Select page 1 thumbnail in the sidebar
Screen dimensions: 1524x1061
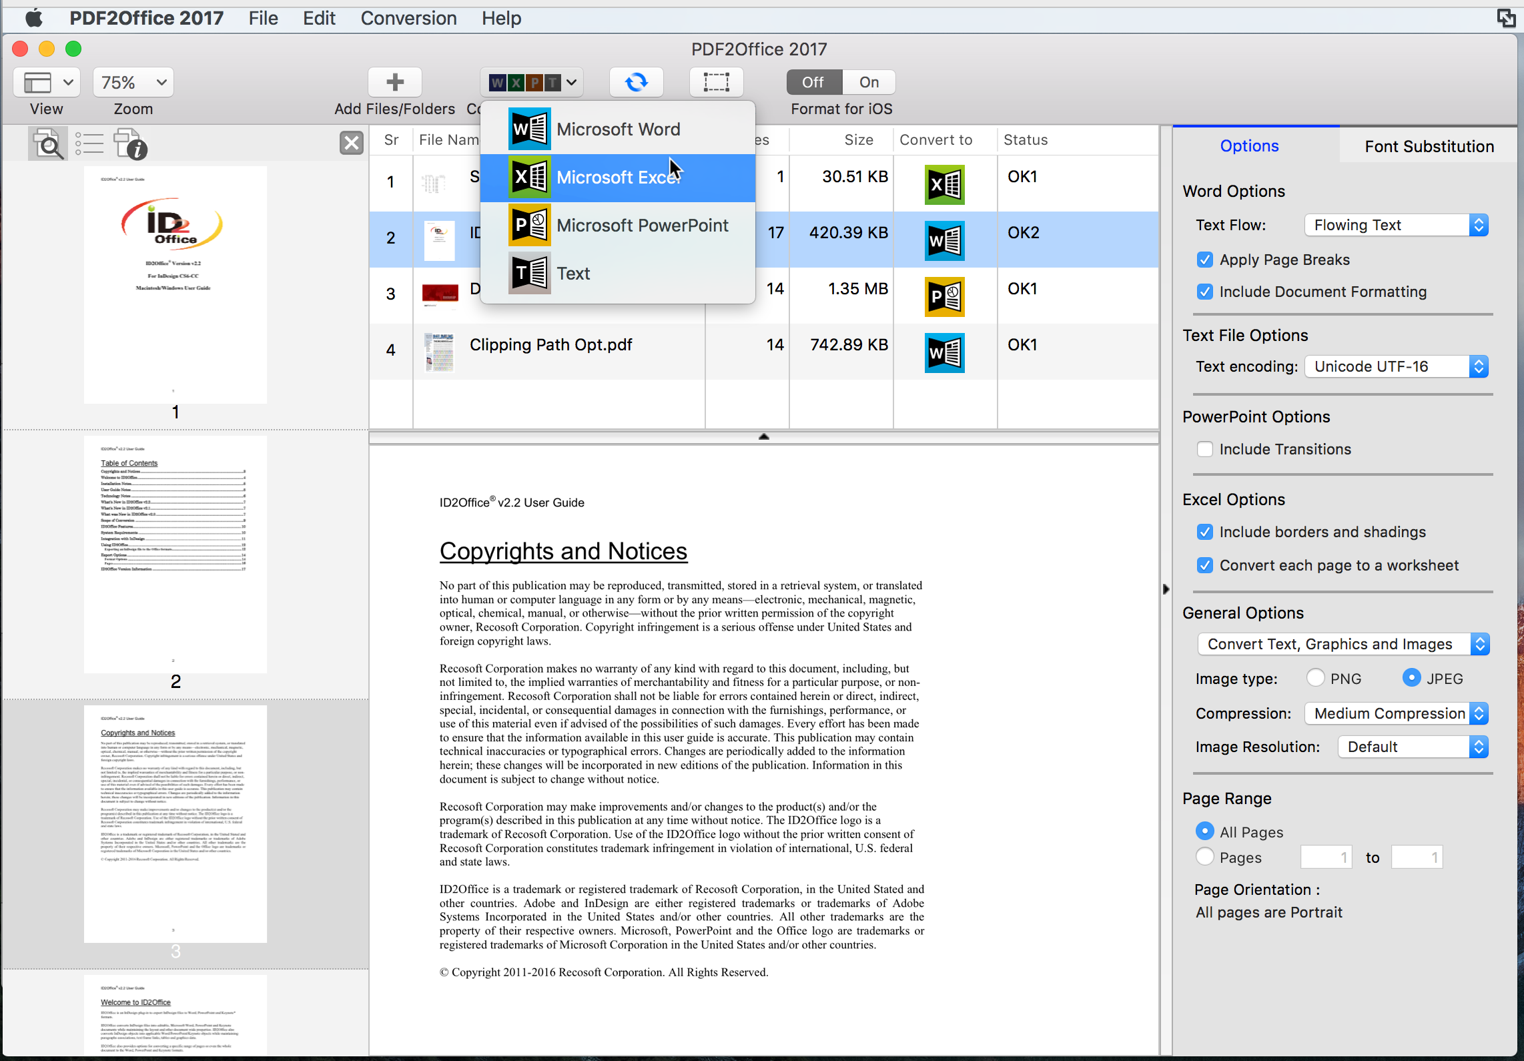(x=175, y=285)
